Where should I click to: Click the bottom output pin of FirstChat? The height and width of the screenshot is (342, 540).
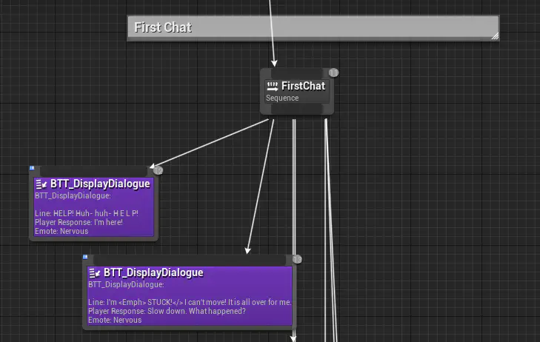(296, 110)
